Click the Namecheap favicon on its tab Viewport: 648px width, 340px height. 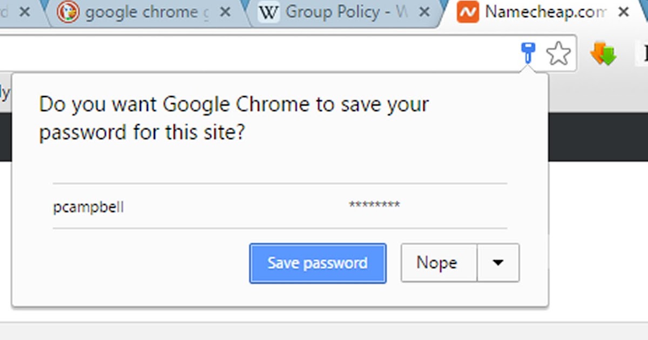tap(469, 11)
